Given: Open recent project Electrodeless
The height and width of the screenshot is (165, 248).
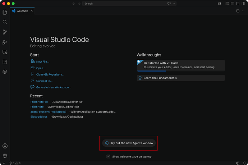Looking at the screenshot, I should coord(39,117).
